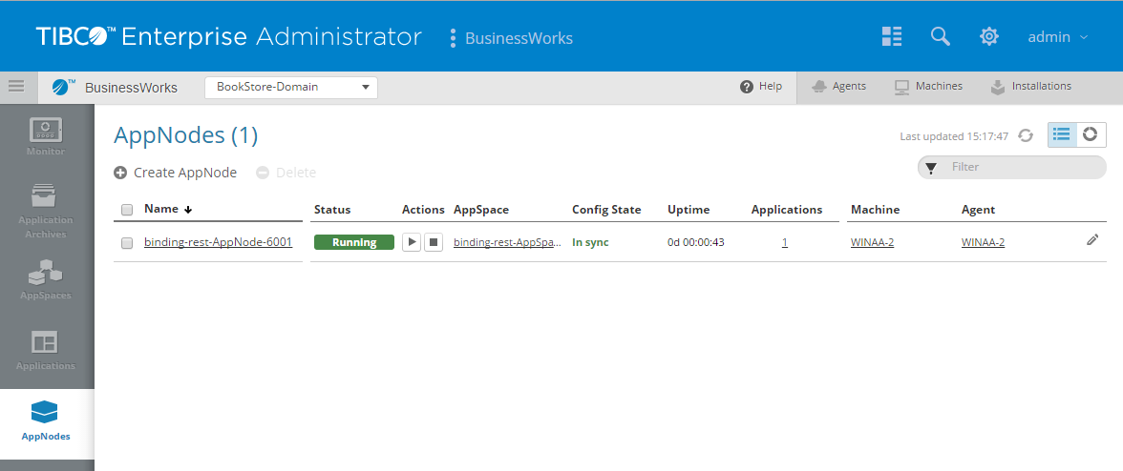
Task: Click the Last updated 15:17:47 timestamp
Action: (x=954, y=135)
